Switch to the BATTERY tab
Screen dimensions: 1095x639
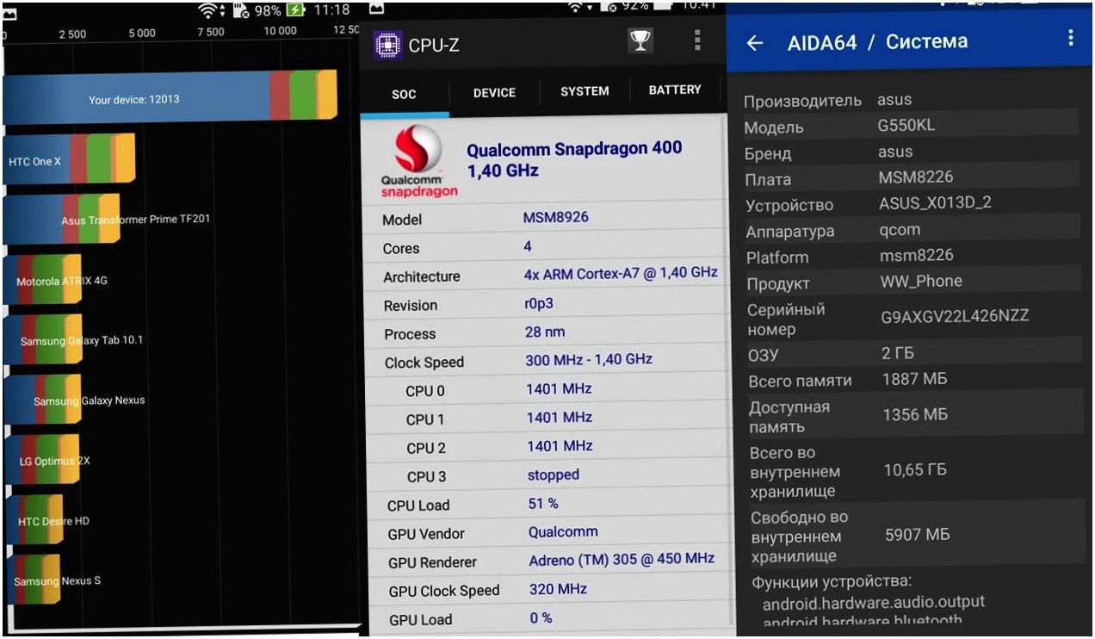675,90
